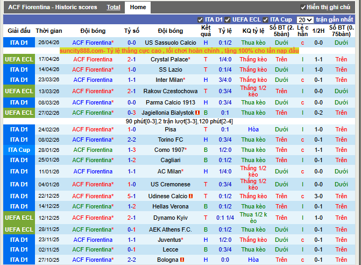Uncheck the ITA D1 filter
This screenshot has width=361, height=265.
[x=200, y=20]
